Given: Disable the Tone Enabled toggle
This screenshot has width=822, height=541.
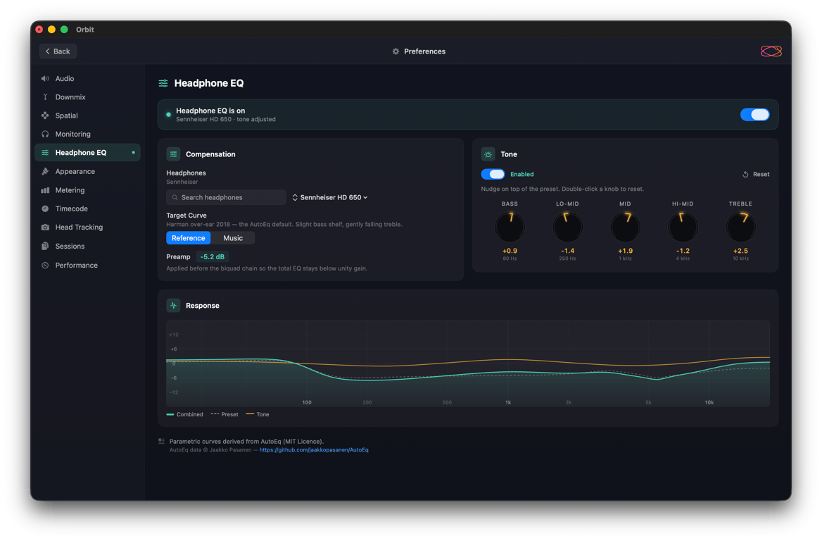Looking at the screenshot, I should 493,174.
